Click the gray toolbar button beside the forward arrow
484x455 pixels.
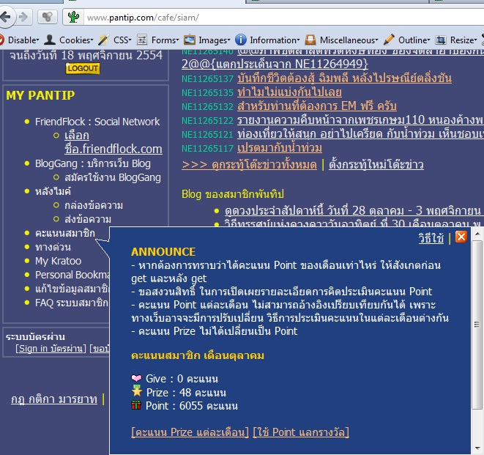47,17
